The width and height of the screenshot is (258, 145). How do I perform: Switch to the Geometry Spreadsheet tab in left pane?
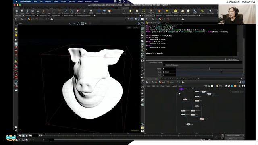tap(83, 16)
